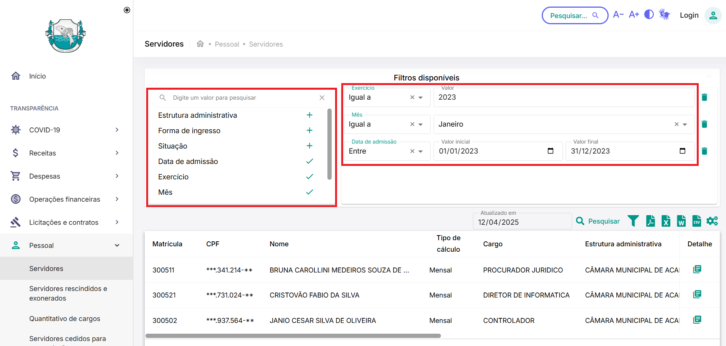This screenshot has width=726, height=346.
Task: Open Servidores rescindidos e exonerados
Action: coord(68,293)
